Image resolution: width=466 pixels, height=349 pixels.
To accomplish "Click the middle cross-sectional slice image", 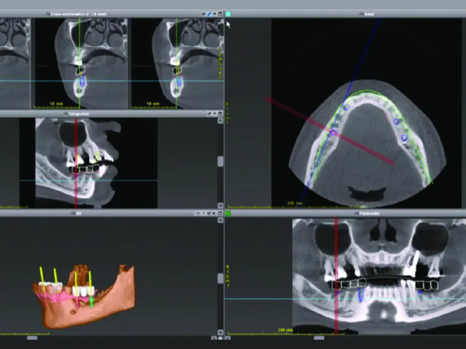I will coord(81,63).
